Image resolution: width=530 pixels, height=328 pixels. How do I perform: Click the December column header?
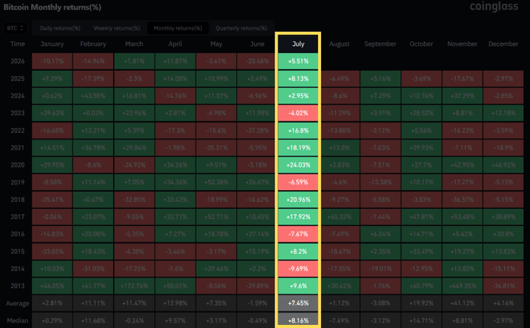(503, 44)
